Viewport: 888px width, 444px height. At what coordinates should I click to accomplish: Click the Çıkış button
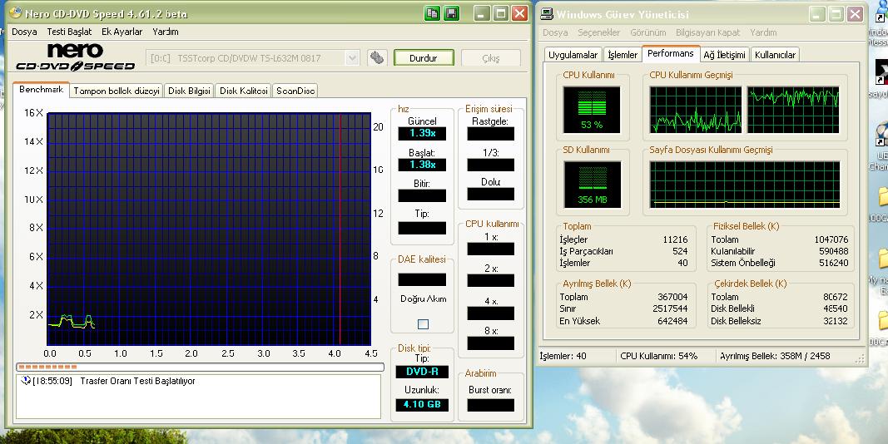point(491,58)
